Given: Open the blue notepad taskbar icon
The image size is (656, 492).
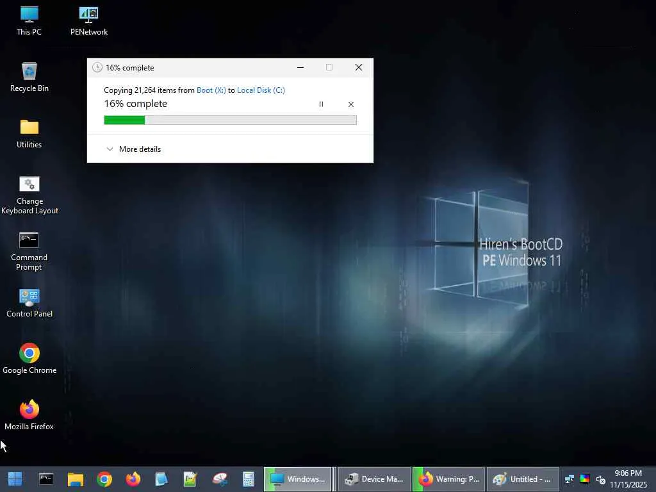Looking at the screenshot, I should 161,479.
